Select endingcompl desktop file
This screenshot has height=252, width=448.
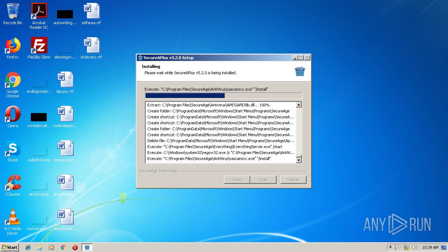pos(39,85)
